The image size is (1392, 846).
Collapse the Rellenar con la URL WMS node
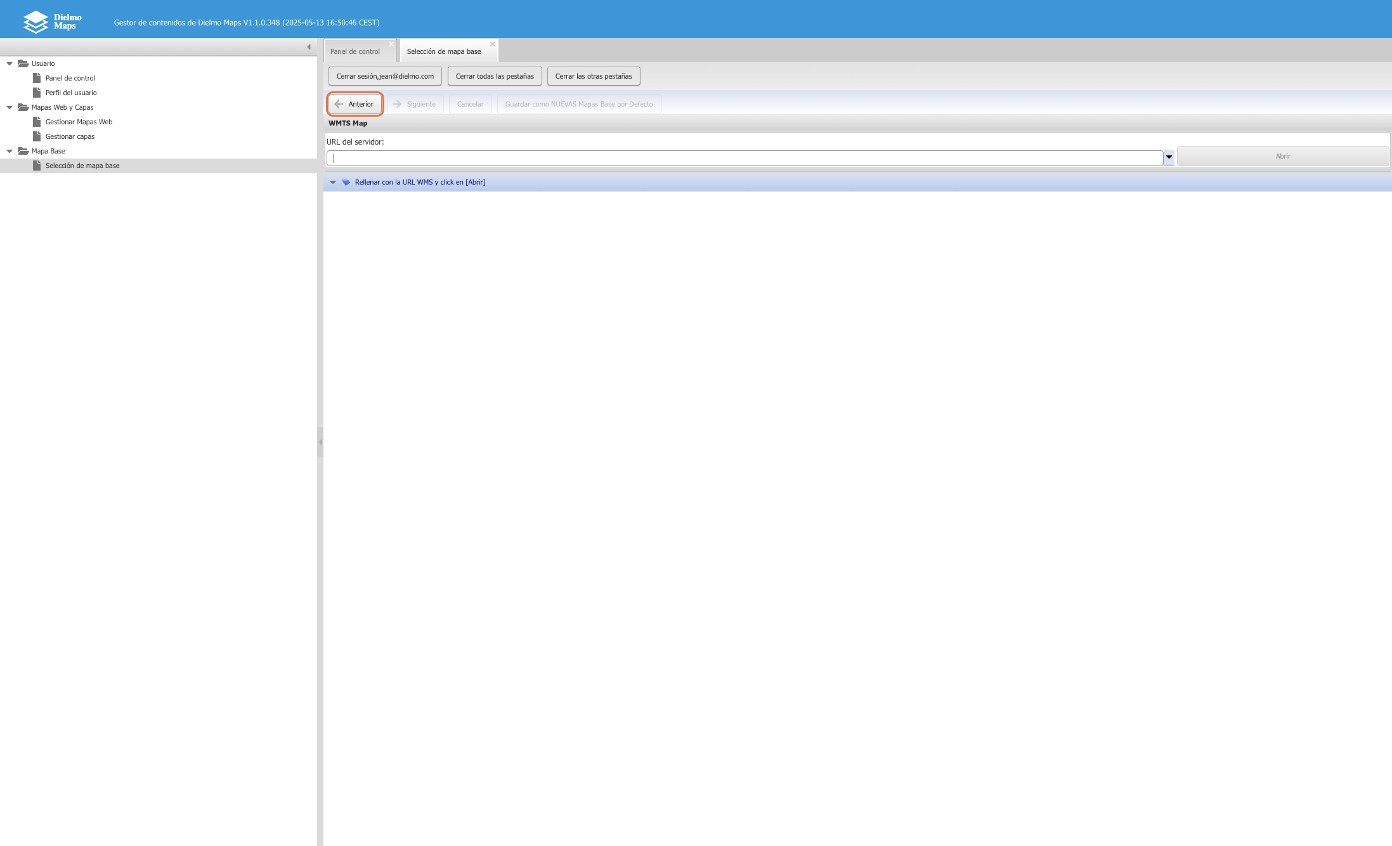tap(333, 183)
